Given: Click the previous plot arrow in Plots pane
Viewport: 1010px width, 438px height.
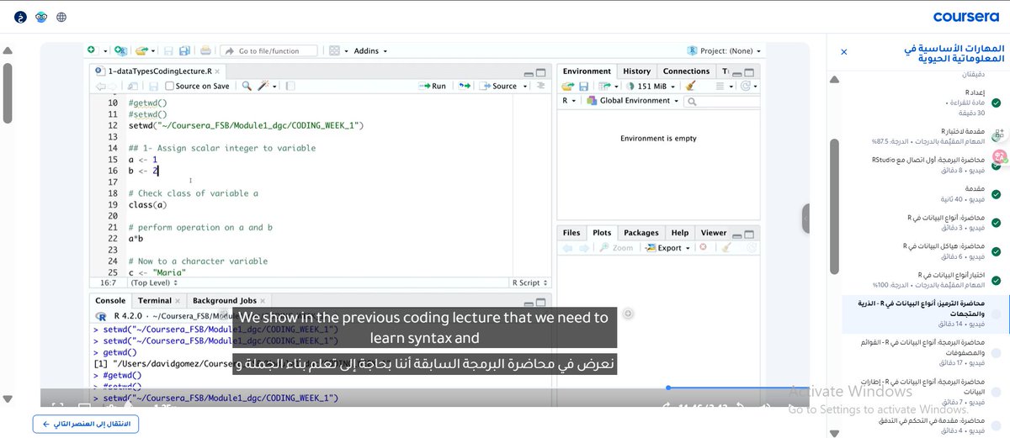Looking at the screenshot, I should click(x=567, y=248).
